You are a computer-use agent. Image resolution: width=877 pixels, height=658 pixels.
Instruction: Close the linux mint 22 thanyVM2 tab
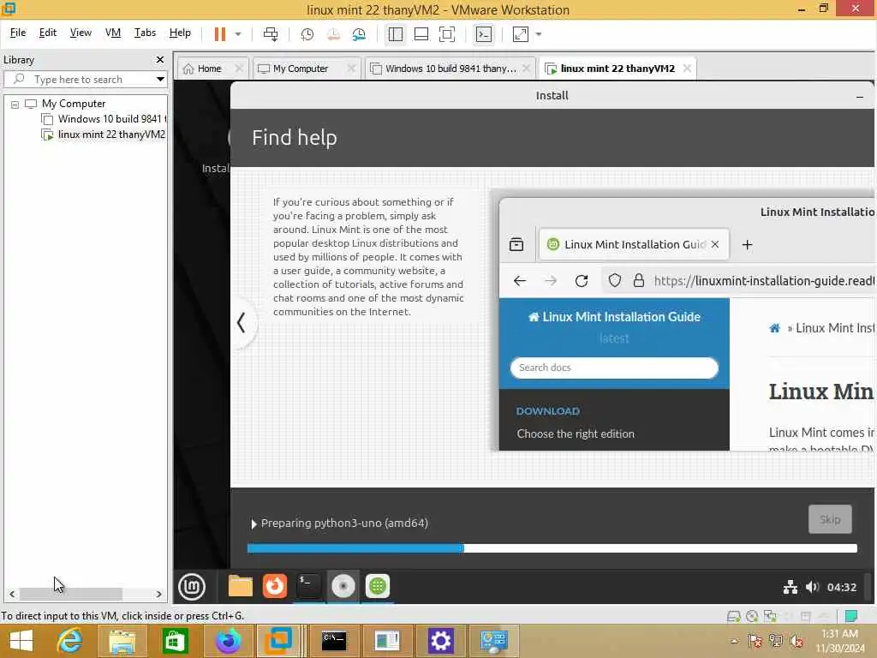tap(687, 69)
